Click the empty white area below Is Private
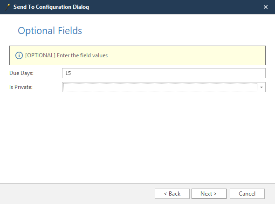 (137, 137)
